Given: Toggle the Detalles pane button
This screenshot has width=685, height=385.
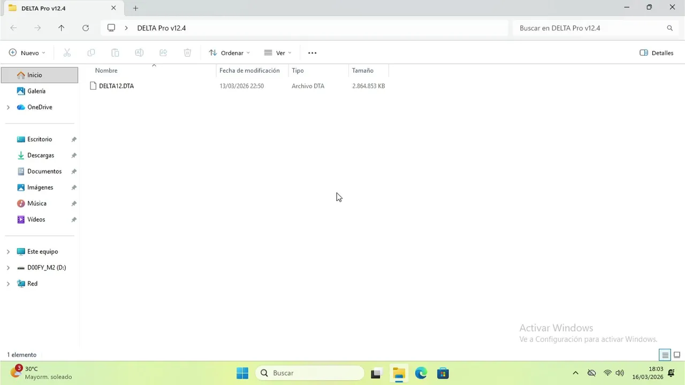Looking at the screenshot, I should [657, 53].
